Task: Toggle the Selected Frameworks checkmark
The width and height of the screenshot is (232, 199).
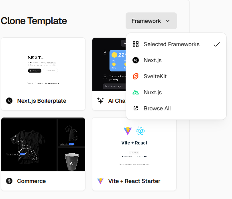Action: [x=217, y=44]
